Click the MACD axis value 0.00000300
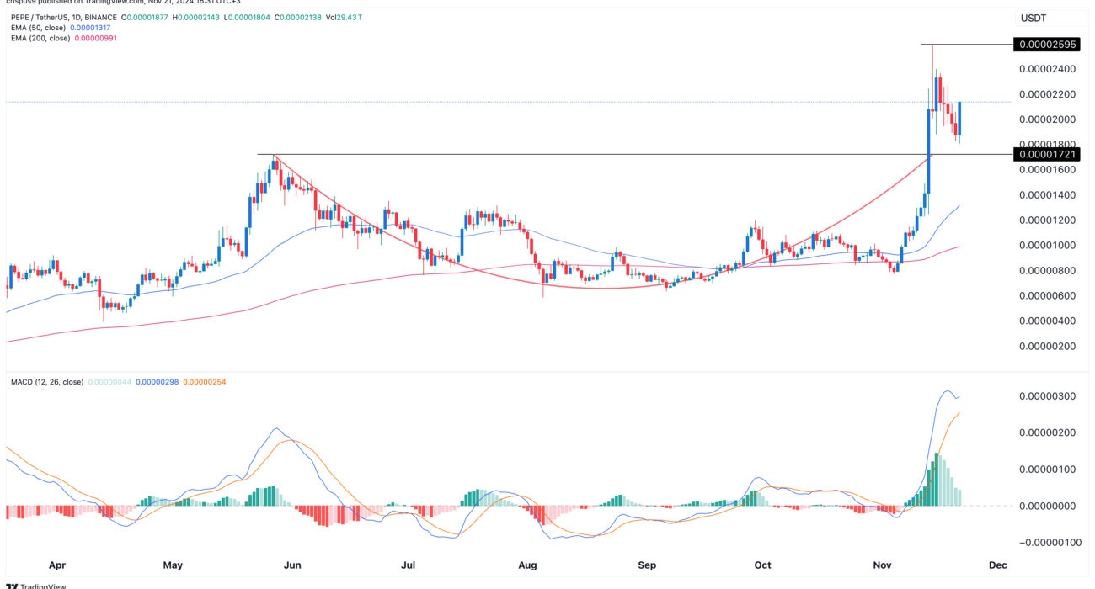 [1046, 395]
